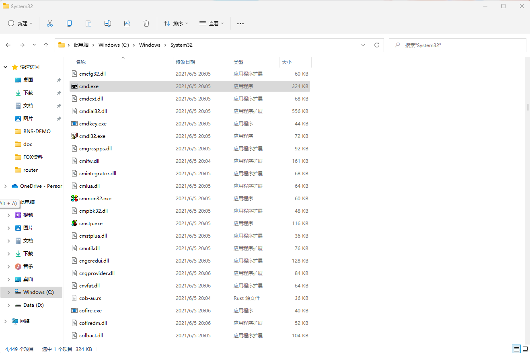Click the Delete trash icon
Screen dimensions: 530x353
point(146,23)
